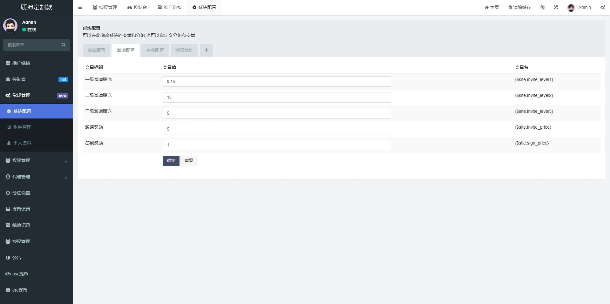Click the 清除缓存 trash icon
Screen dimensions: 610x304
point(510,7)
